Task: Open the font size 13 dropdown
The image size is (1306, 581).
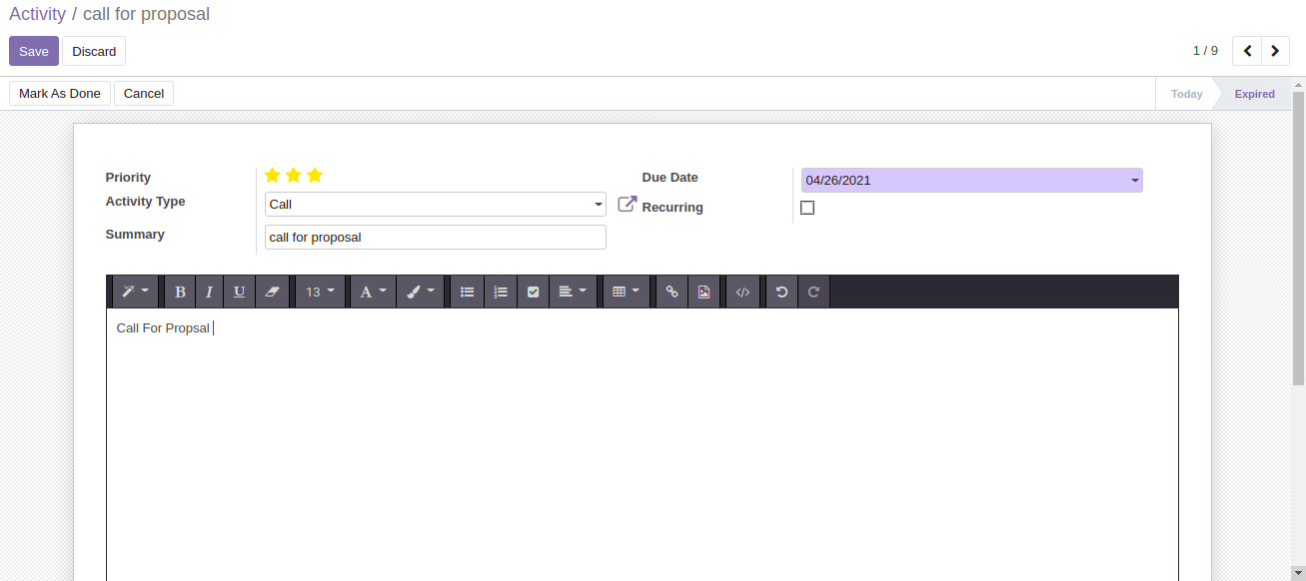Action: [x=320, y=291]
